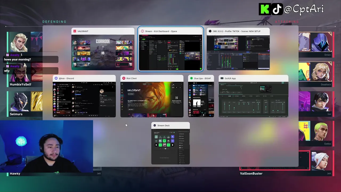Click the 'why' chat message
Viewport: 341px width, 192px height.
click(7, 71)
